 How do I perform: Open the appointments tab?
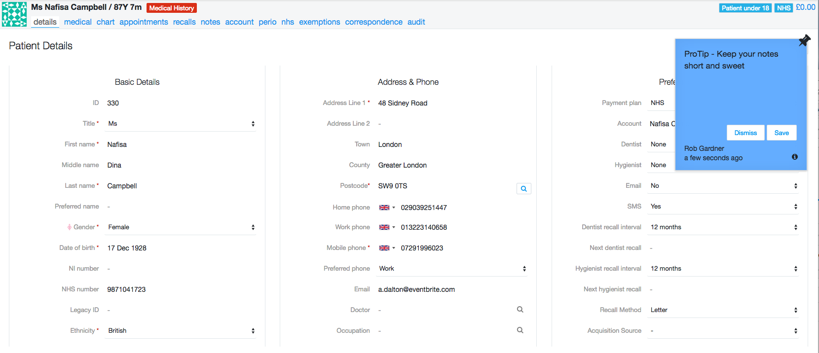tap(144, 22)
